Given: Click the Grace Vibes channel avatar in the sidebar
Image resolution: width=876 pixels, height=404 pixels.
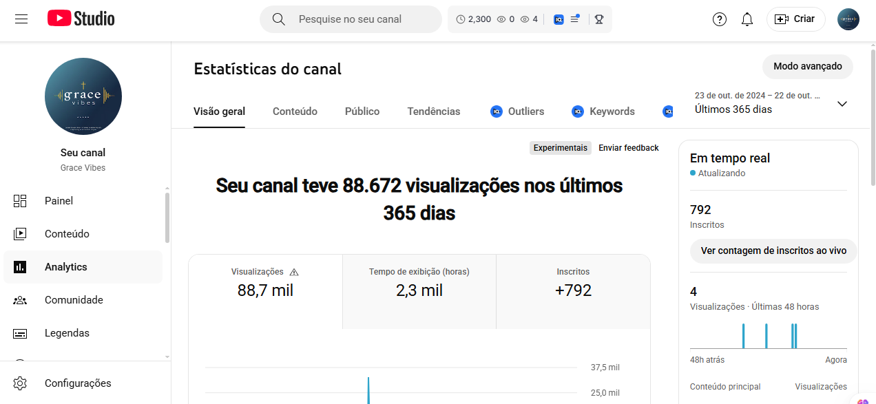Looking at the screenshot, I should tap(83, 96).
